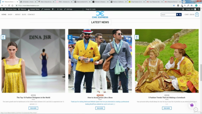Open the BLOG page
This screenshot has height=114, width=202.
tap(24, 15)
